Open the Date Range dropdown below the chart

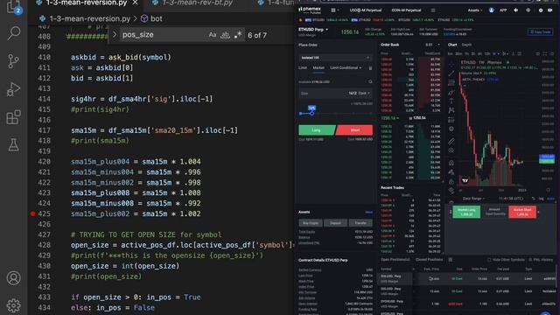point(473,199)
